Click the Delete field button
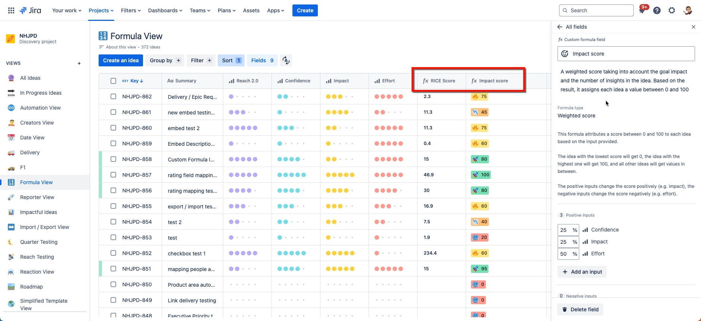 tap(580, 309)
